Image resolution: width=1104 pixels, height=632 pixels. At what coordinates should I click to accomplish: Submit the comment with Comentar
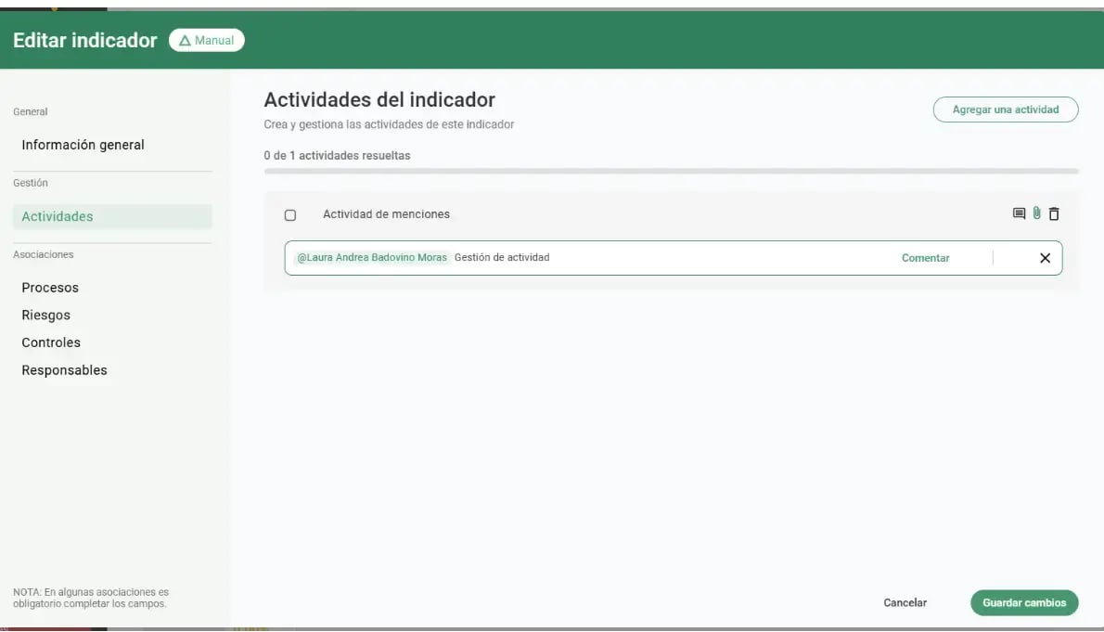point(925,258)
